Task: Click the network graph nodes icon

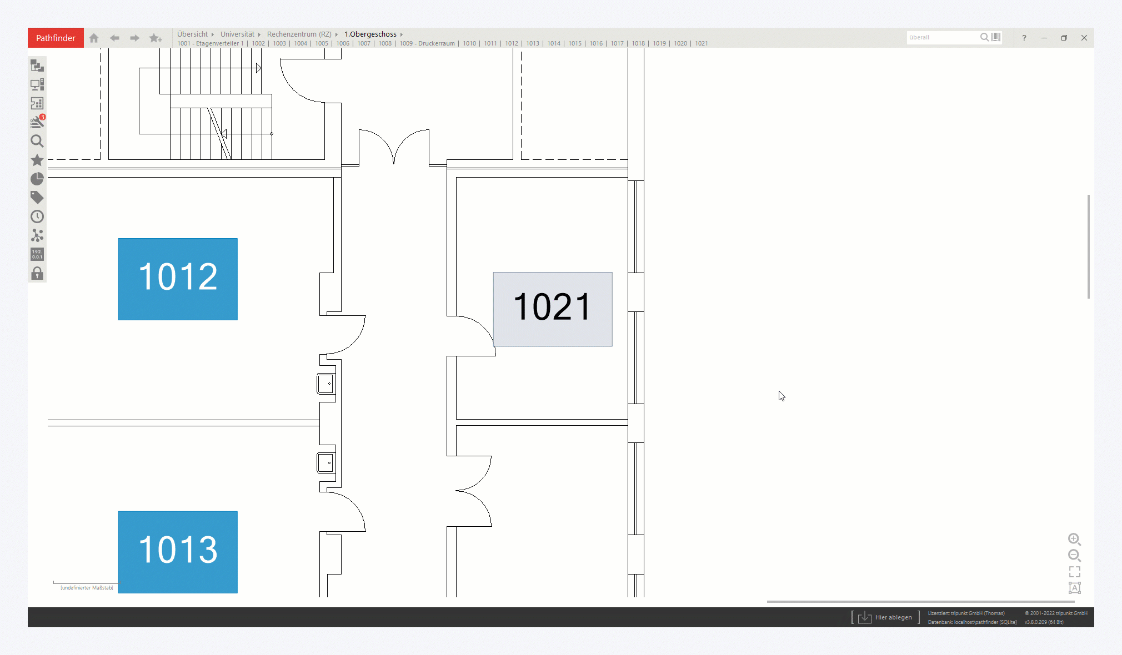Action: coord(37,235)
